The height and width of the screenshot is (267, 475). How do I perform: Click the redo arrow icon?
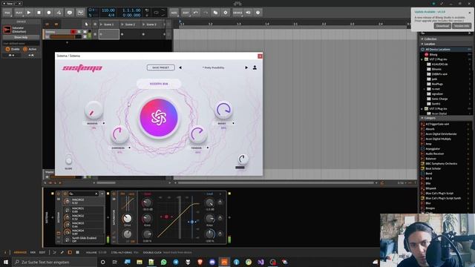[x=206, y=13]
